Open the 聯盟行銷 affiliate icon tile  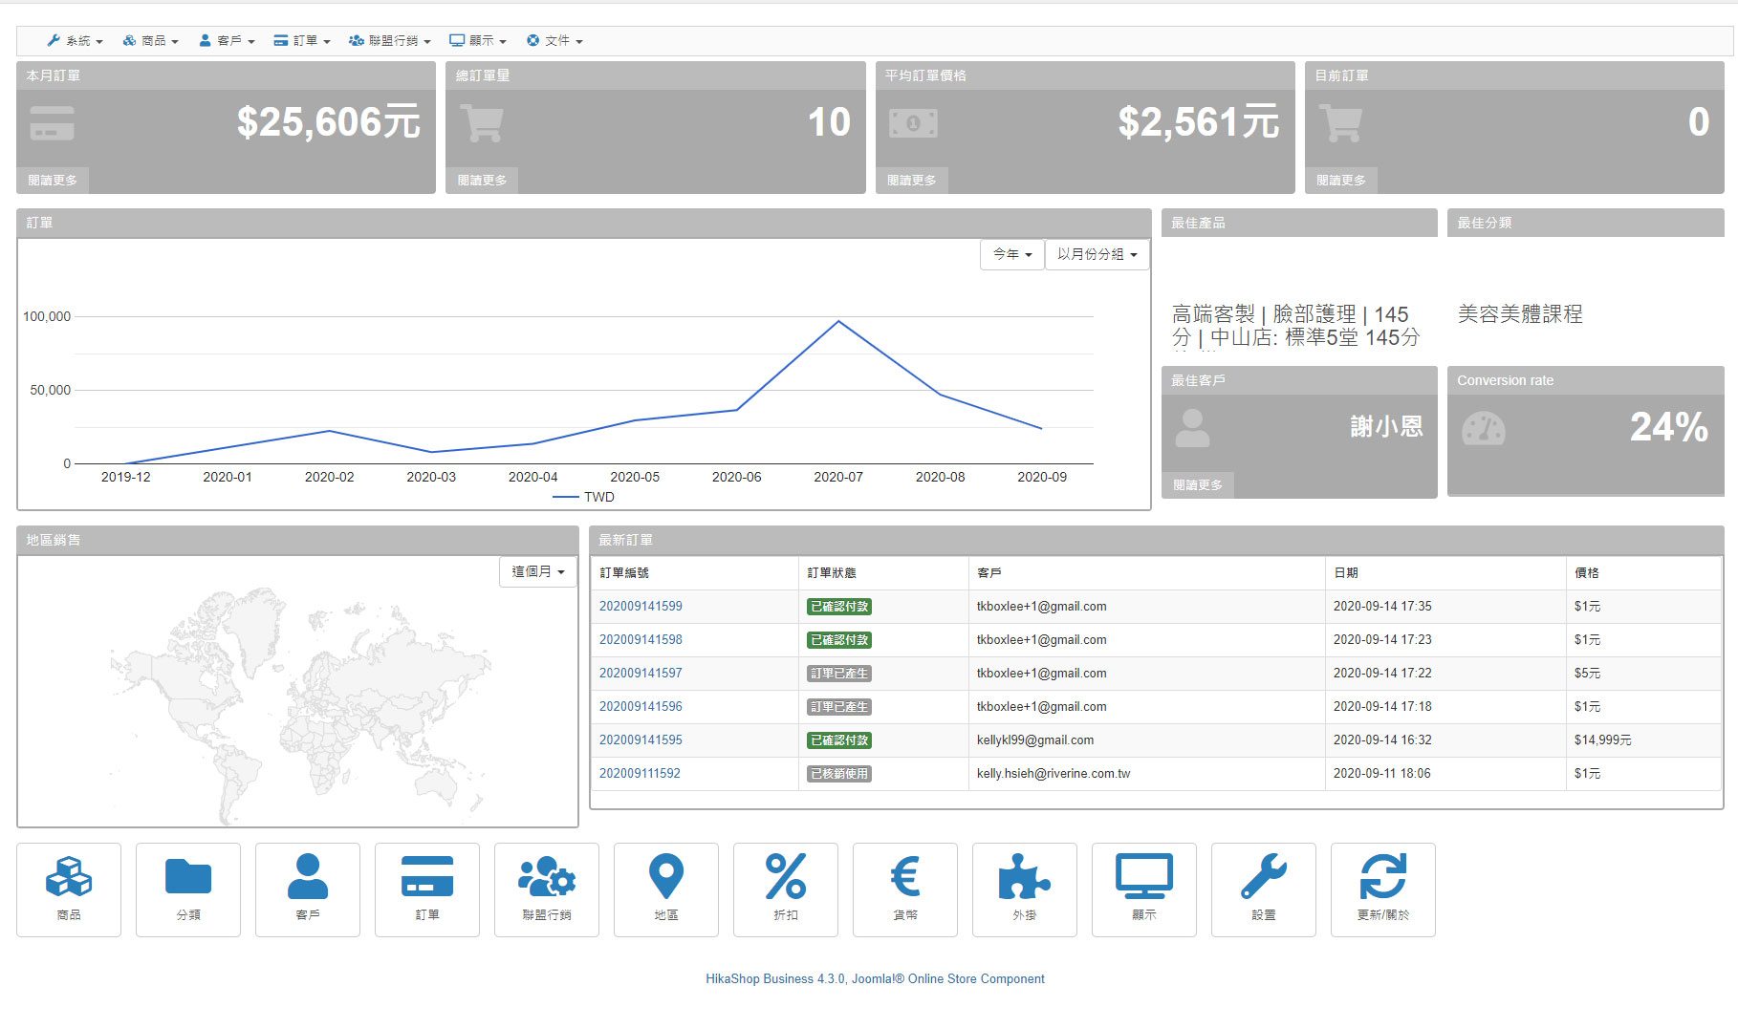pyautogui.click(x=547, y=889)
